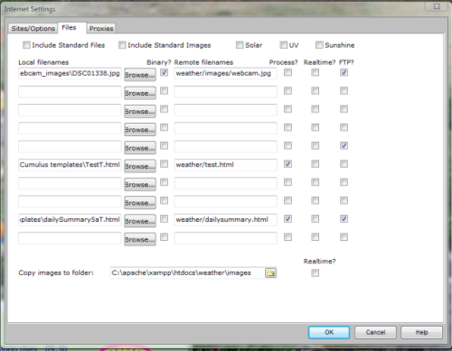Check Process for webcam.jpg row
452x351 pixels.
287,72
